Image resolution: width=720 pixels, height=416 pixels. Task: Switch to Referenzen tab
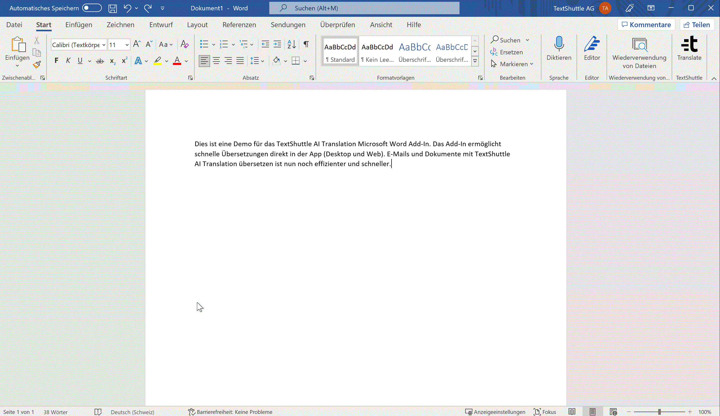coord(239,25)
